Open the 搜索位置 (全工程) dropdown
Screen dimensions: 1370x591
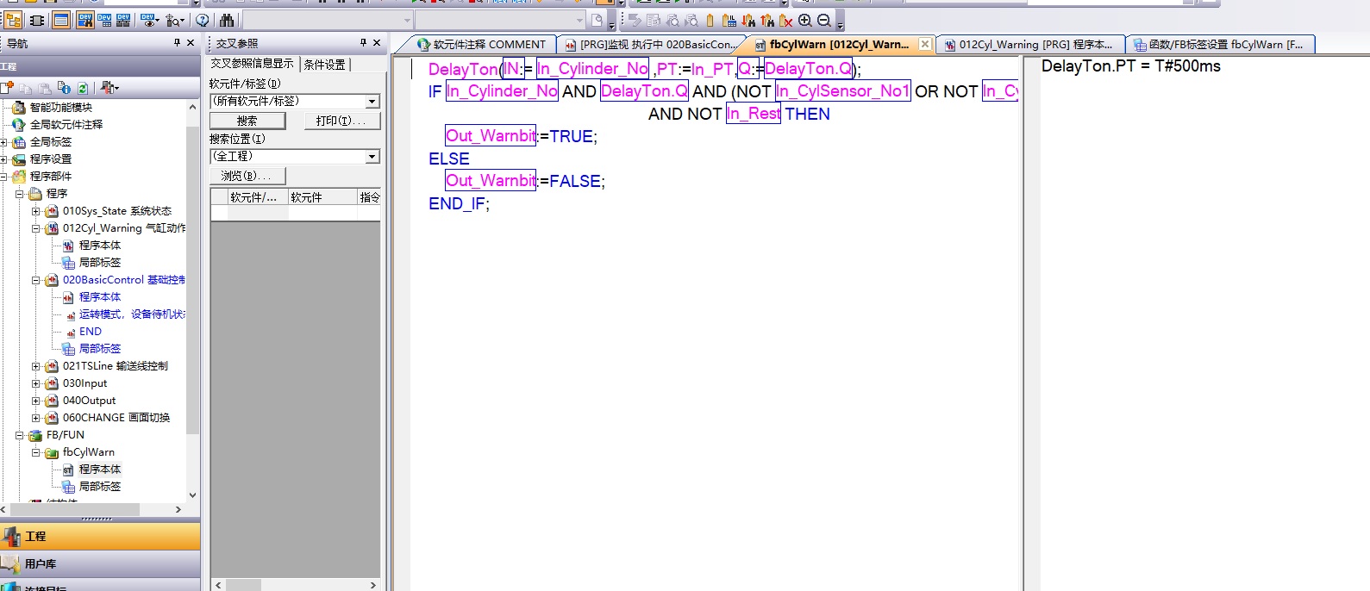click(x=372, y=157)
